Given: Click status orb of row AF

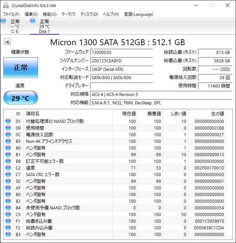Looking at the screenshot, I should point(8,188).
